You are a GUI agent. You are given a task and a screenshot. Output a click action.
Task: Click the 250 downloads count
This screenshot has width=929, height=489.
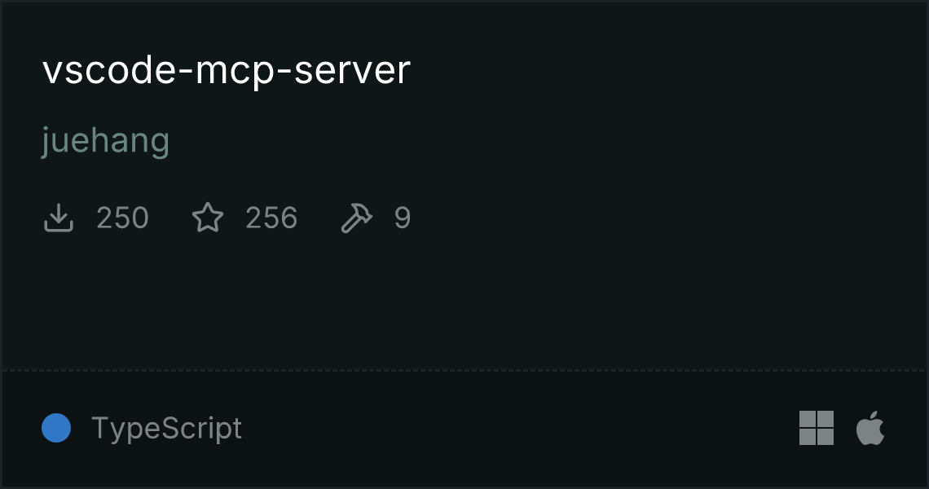coord(122,218)
